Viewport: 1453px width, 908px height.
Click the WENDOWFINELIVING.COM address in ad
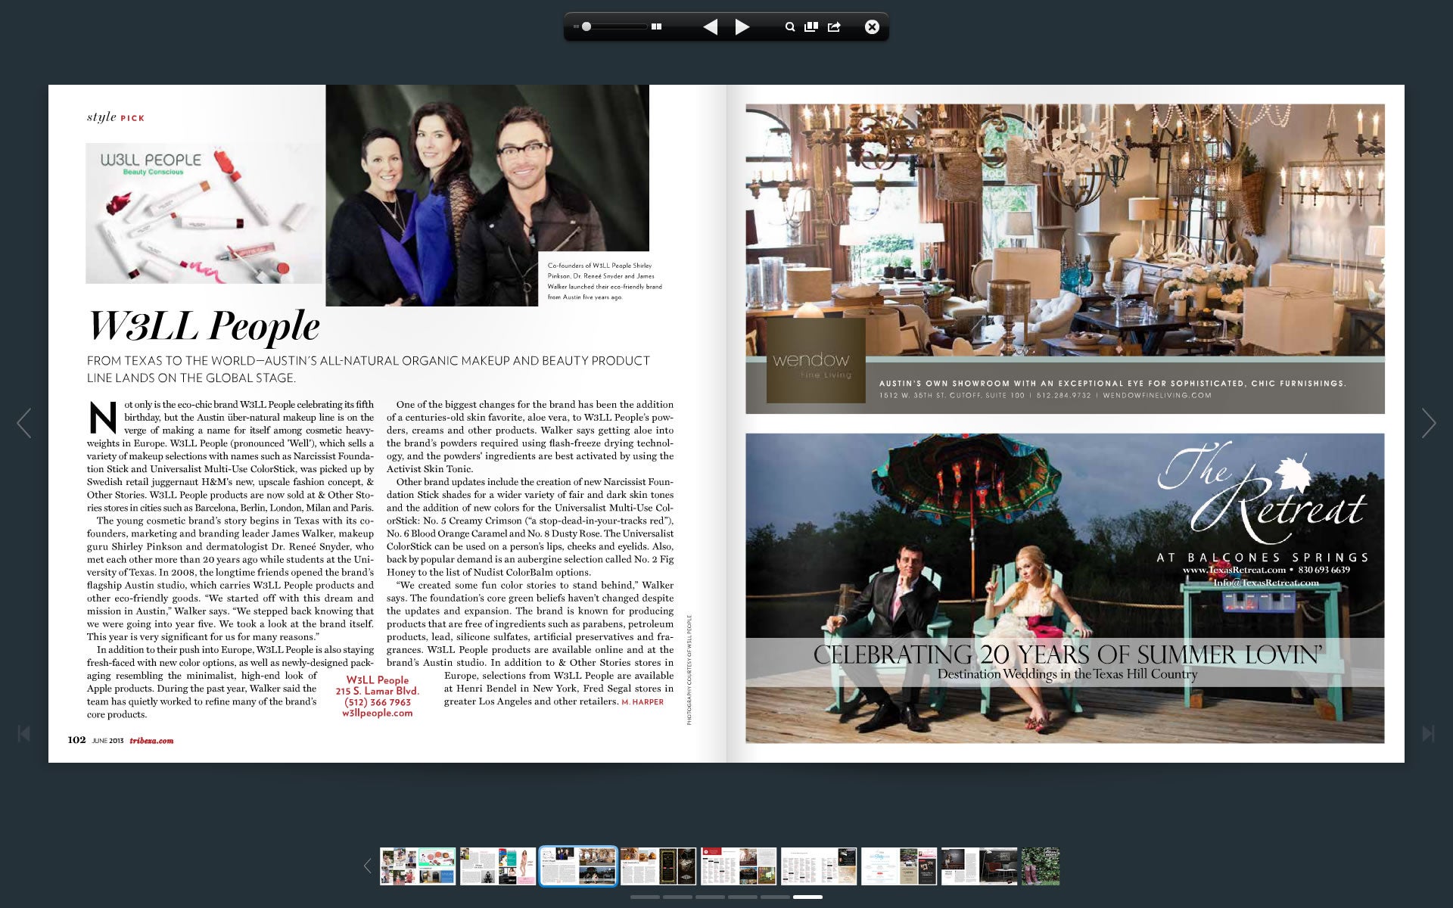click(x=1157, y=395)
